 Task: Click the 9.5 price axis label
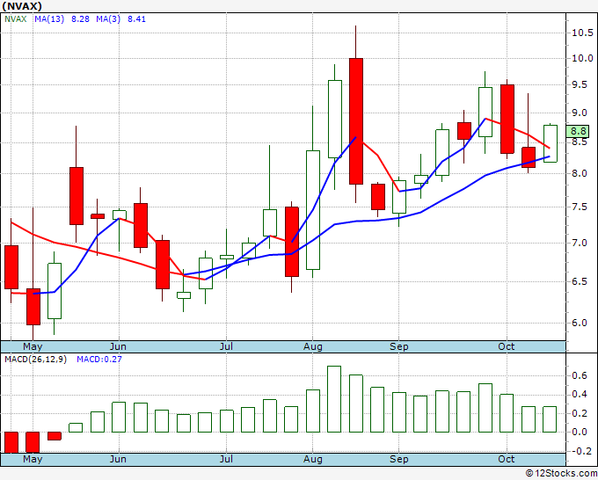[580, 84]
